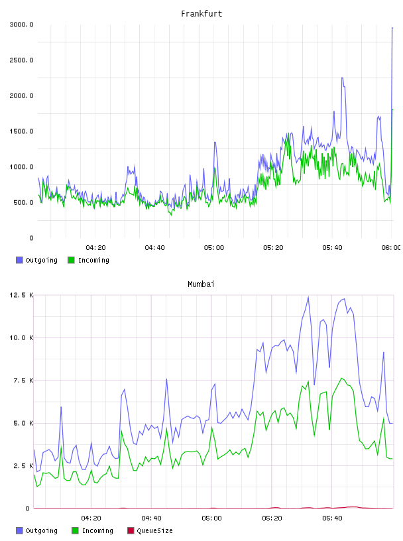Click 500.0 on Frankfurt y-axis
Viewport: 403px width, 541px height.
click(x=23, y=202)
